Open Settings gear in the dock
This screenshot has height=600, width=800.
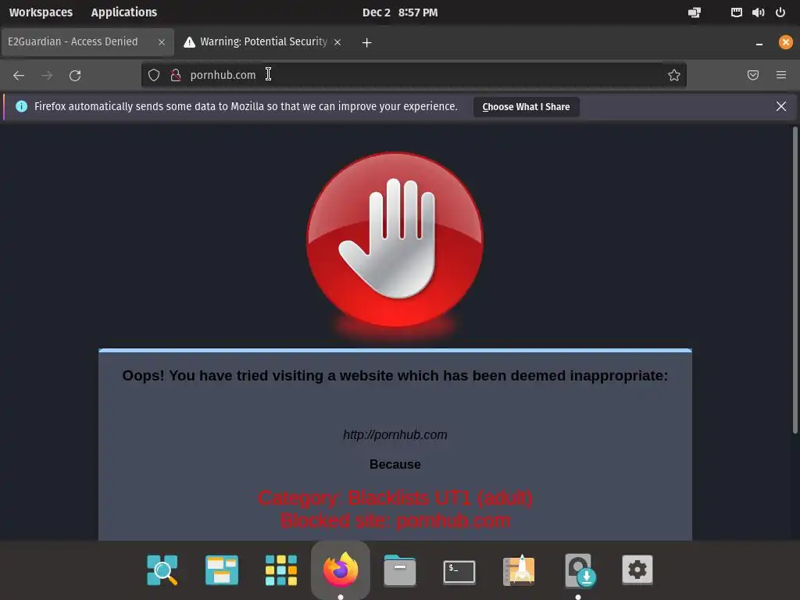637,570
